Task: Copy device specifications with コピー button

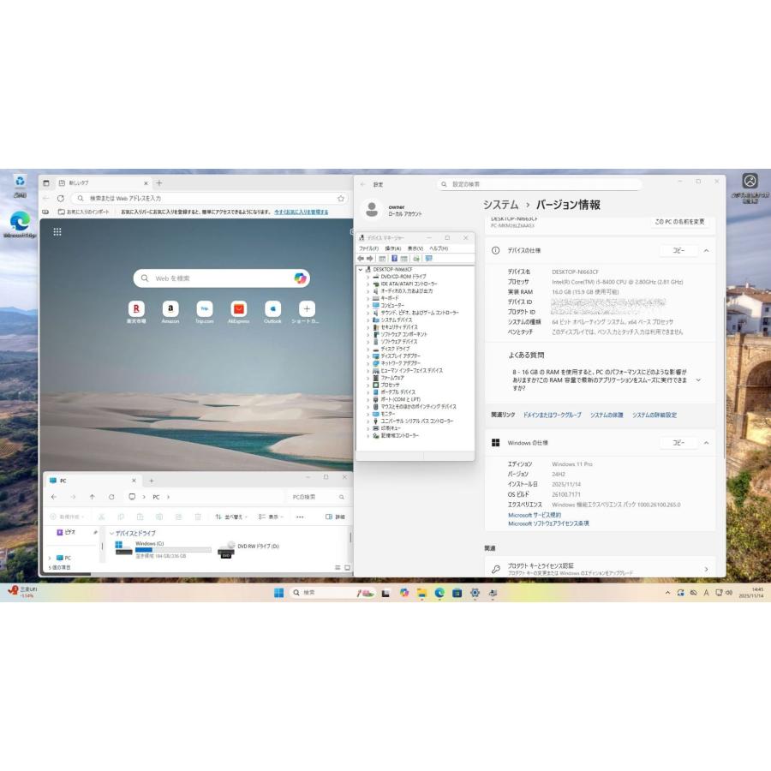Action: tap(678, 251)
